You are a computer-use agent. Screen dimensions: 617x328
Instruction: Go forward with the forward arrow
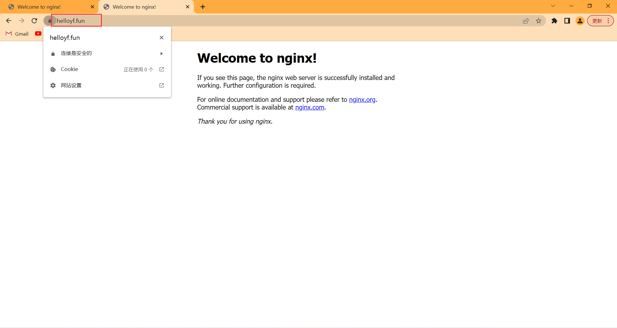pos(22,21)
